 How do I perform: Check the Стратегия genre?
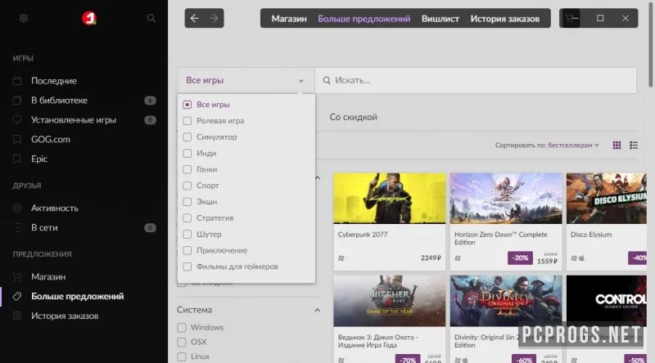[x=187, y=217]
